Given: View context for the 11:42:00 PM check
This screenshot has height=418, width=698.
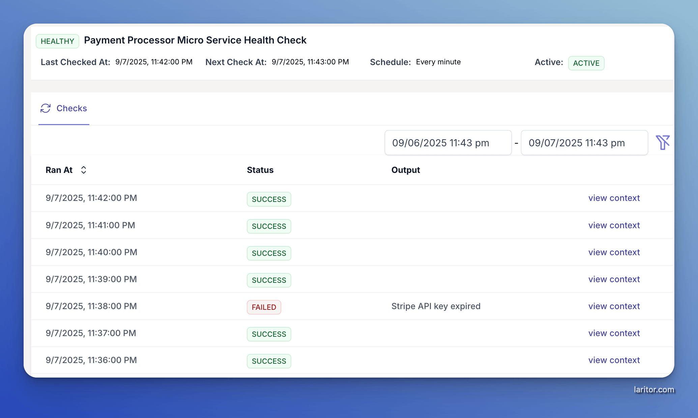Looking at the screenshot, I should (x=614, y=198).
